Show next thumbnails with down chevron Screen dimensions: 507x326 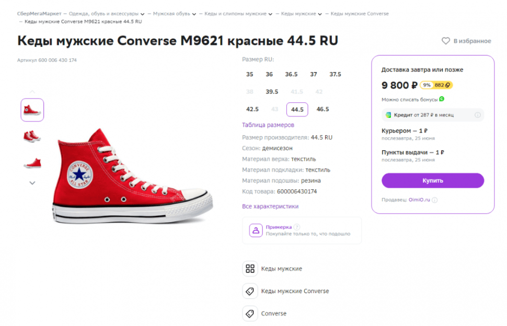(32, 183)
